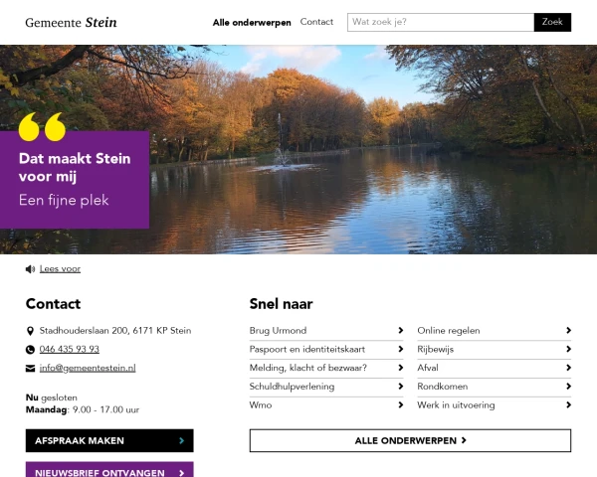Open the info@gemeentestein.nl email link
Screen dimensions: 597x477
tap(88, 368)
